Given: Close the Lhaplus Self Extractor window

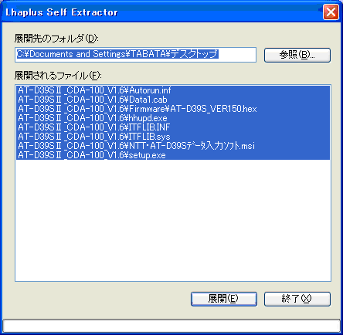Looking at the screenshot, I should pyautogui.click(x=331, y=12).
